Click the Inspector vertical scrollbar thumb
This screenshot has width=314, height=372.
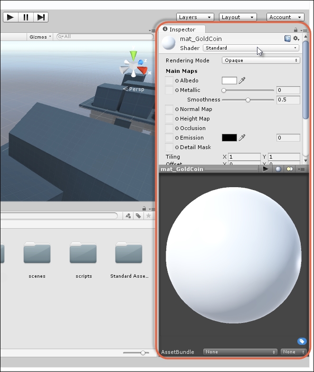click(x=305, y=80)
